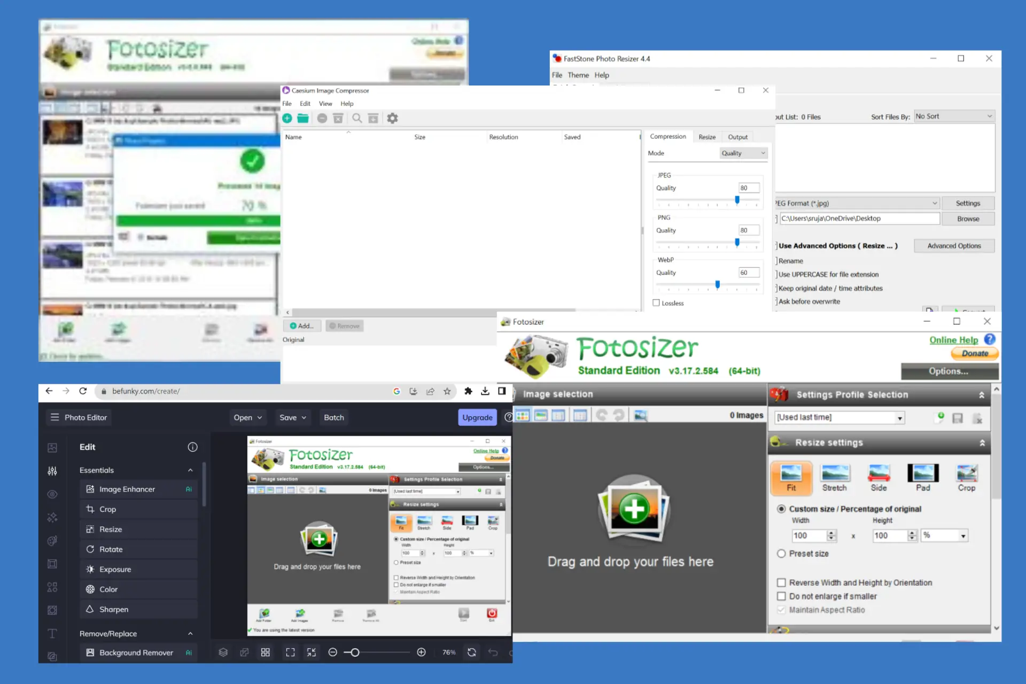Click the Add files icon in Caesium

pos(288,118)
